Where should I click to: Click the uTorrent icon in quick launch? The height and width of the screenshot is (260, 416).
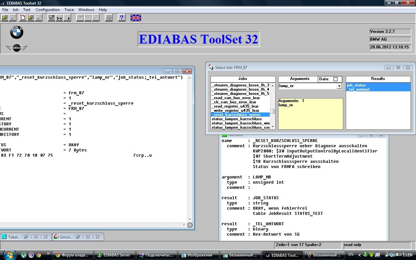(x=24, y=255)
